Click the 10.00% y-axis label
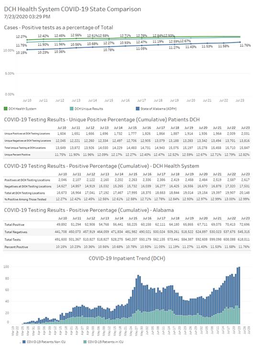This screenshot has width=254, height=346. (9, 50)
